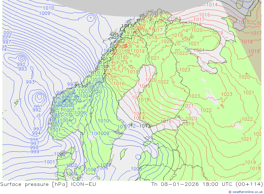
Task: Click the 'Th 08-01-2026 18:00 UTC (00+114)' timestamp
Action: 207,184
